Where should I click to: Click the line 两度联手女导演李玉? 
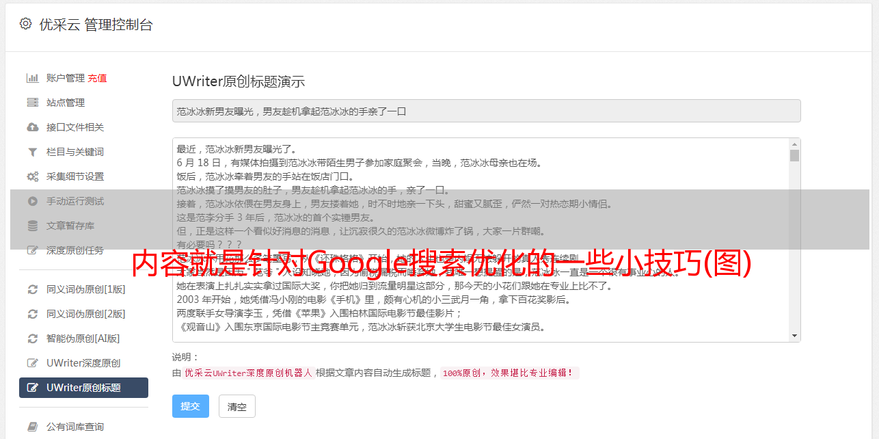[320, 313]
